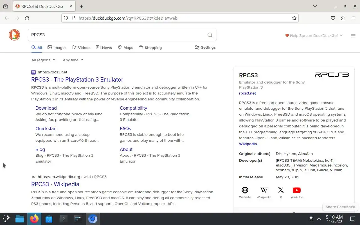This screenshot has height=225, width=360.
Task: Expand Help Spread DuckDuckGo dropdown
Action: [x=314, y=35]
